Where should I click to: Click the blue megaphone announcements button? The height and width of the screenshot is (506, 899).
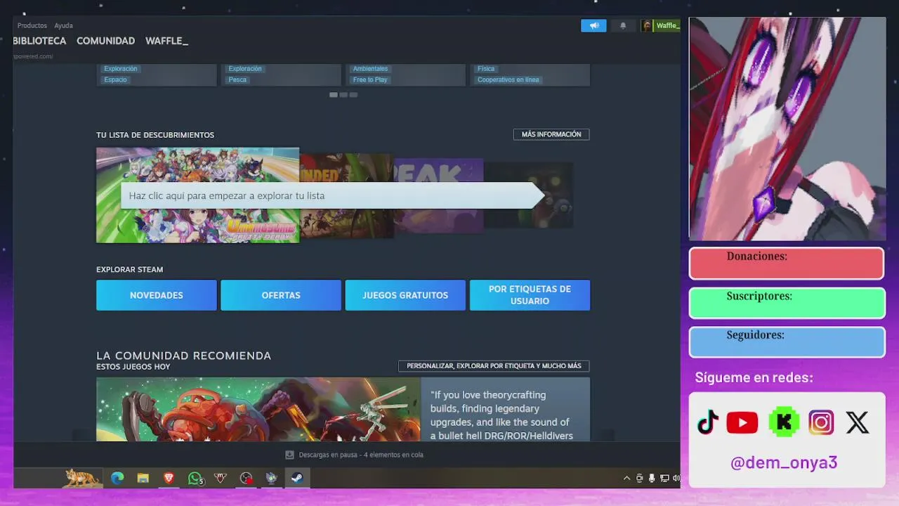(x=593, y=26)
